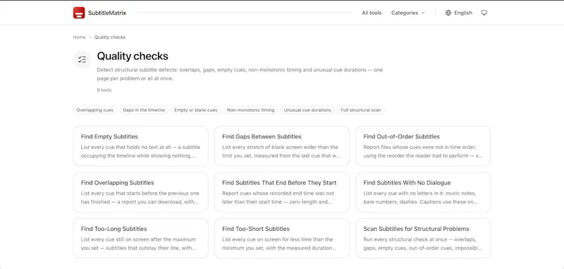Select the Full structural scan chip

point(361,110)
